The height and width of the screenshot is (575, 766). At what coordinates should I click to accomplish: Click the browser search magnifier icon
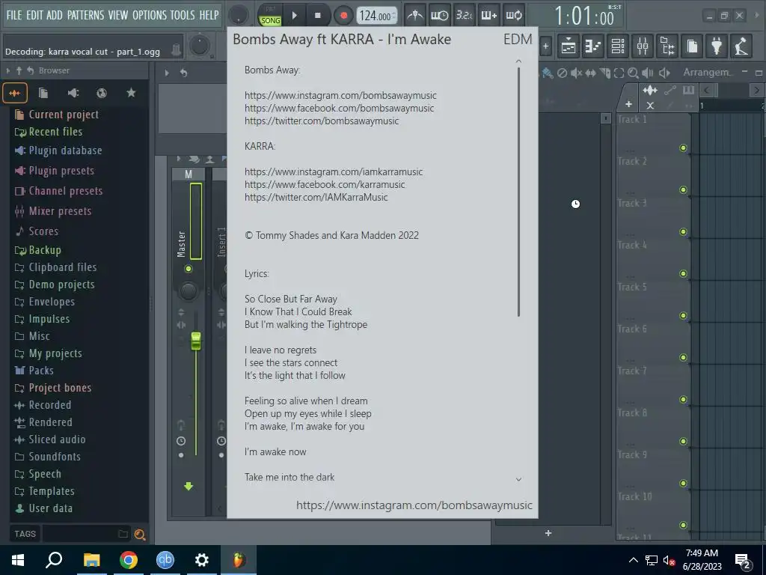140,535
